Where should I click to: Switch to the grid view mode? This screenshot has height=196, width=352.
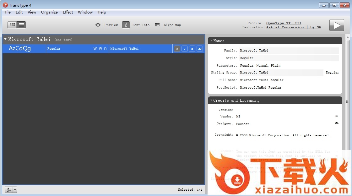tap(12, 25)
